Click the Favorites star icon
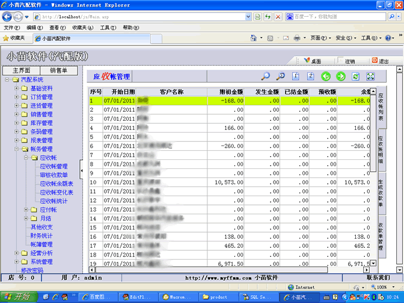This screenshot has height=303, width=404. pyautogui.click(x=5, y=38)
